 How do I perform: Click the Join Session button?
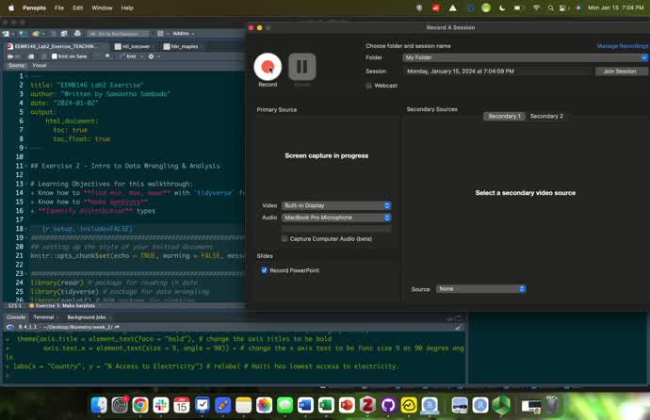click(x=620, y=71)
